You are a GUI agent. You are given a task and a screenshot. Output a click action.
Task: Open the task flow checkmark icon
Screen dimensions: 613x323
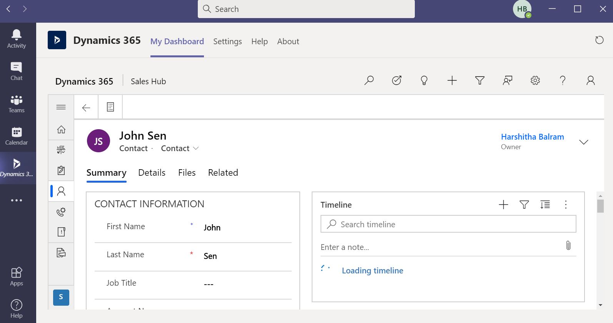[397, 80]
